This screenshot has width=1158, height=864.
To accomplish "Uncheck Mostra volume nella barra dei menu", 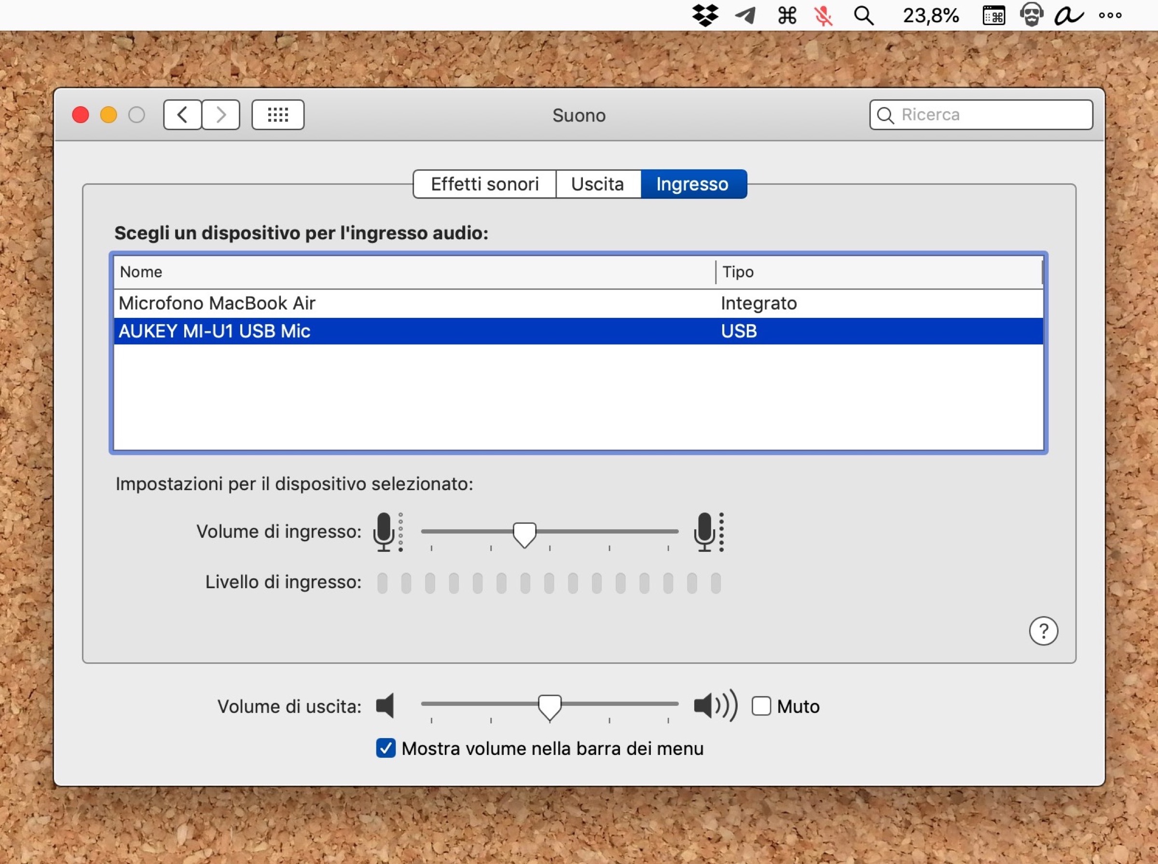I will [x=386, y=748].
